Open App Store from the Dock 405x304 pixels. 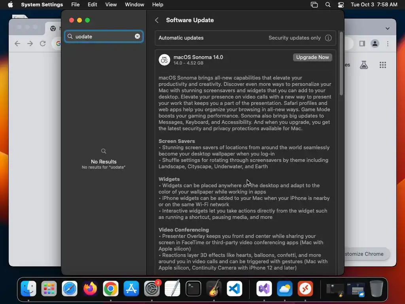click(131, 289)
